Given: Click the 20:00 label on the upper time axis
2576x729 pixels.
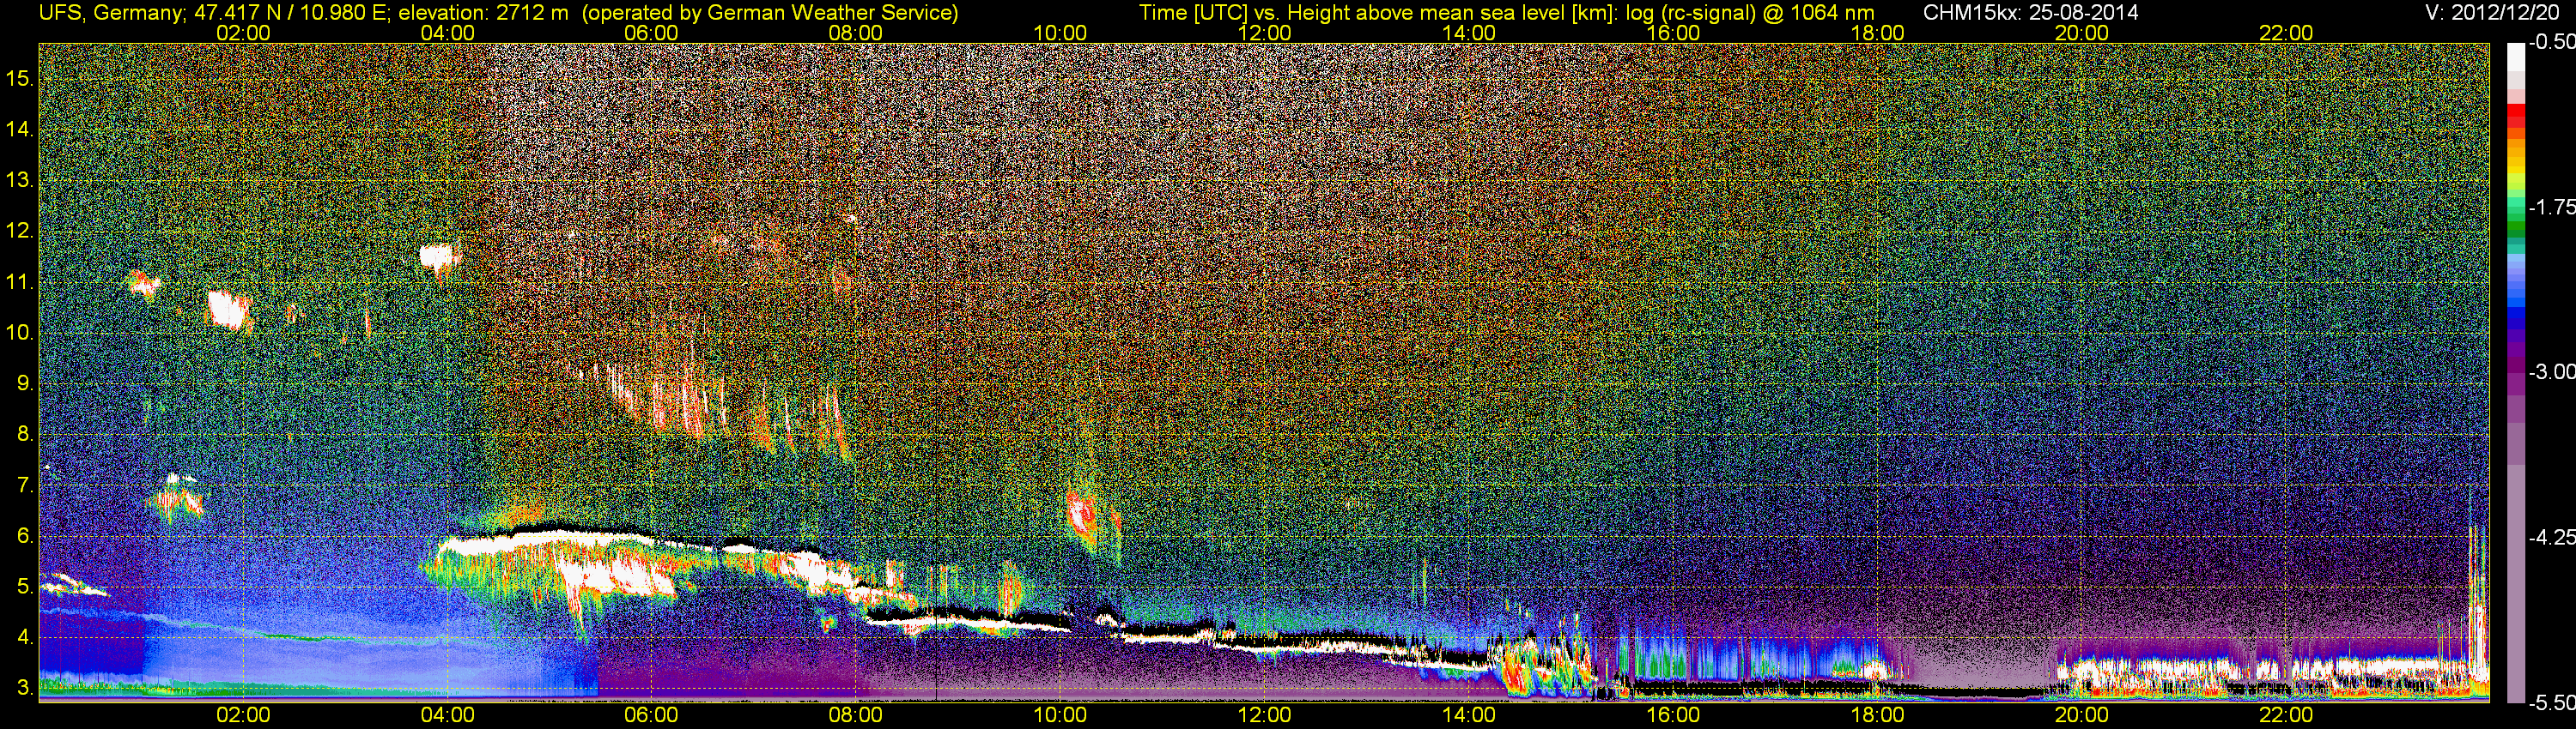Looking at the screenshot, I should [2082, 33].
